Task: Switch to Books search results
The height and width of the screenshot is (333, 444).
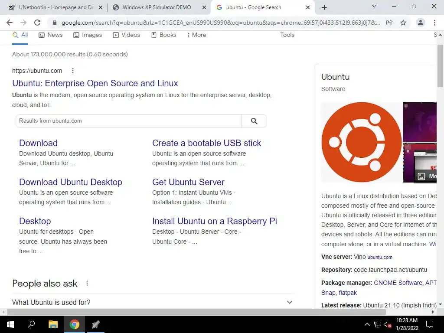Action: (163, 35)
